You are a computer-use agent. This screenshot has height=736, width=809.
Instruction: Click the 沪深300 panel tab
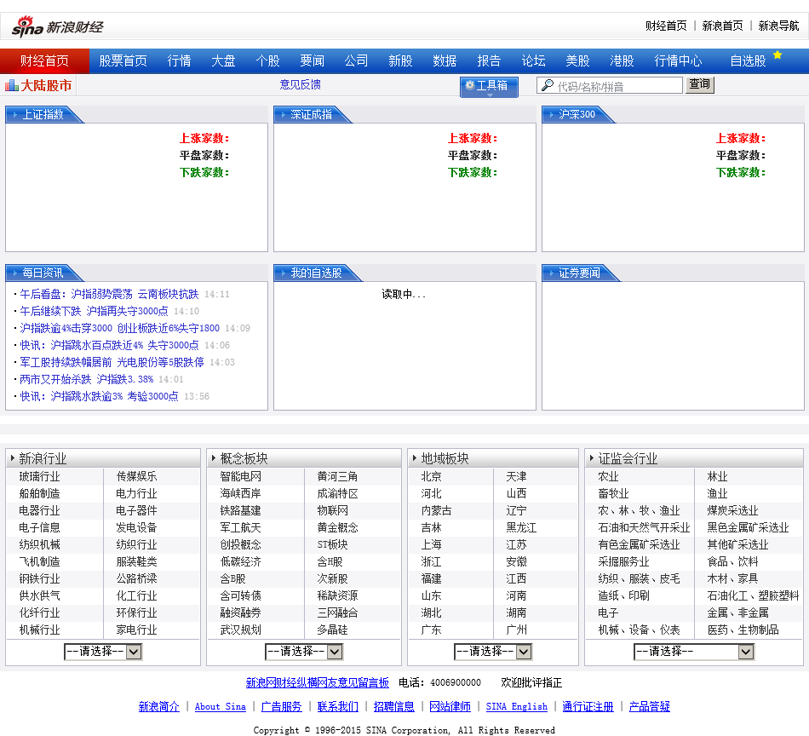pos(577,115)
